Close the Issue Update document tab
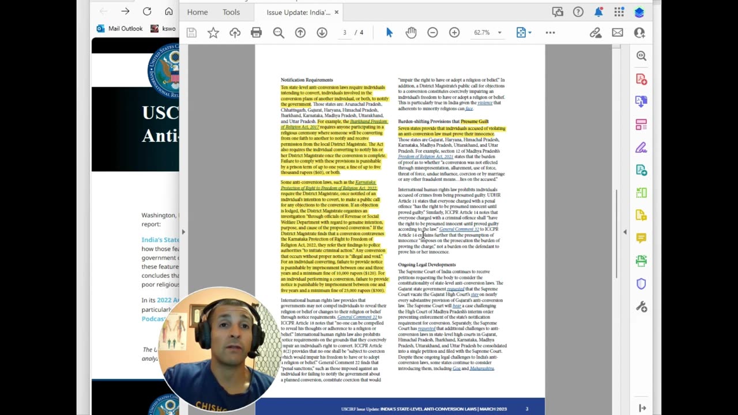This screenshot has width=738, height=415. click(x=337, y=12)
